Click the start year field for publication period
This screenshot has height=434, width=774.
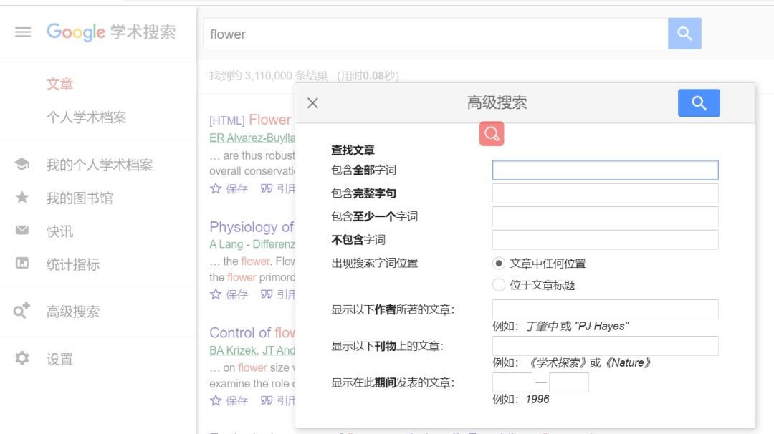coord(512,382)
